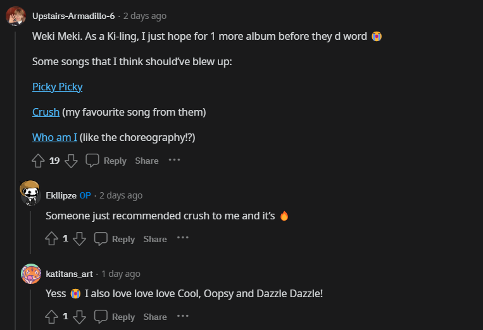Share Upstairs-Armadillo-6's comment
The image size is (483, 330).
coord(146,161)
